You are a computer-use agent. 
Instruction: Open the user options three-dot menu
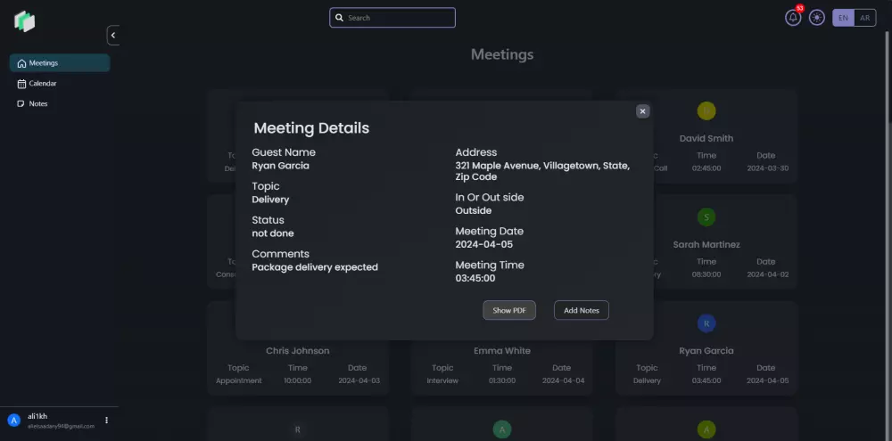[107, 421]
